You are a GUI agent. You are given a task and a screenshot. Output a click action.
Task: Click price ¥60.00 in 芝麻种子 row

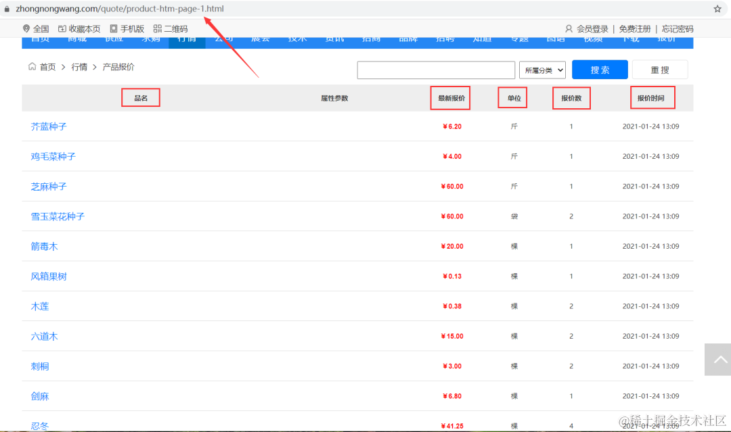click(451, 186)
